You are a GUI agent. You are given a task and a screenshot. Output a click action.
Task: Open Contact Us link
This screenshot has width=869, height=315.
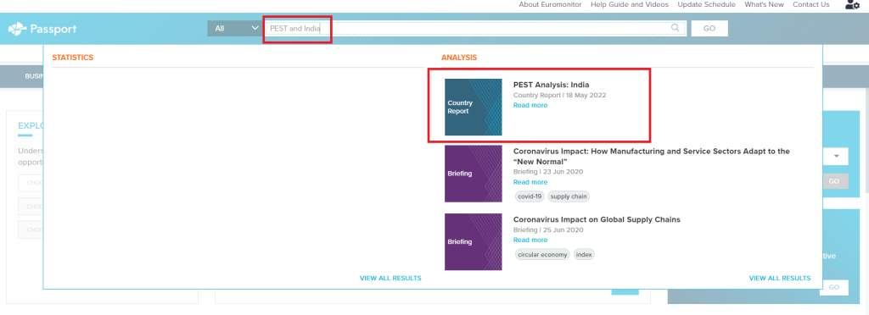point(810,4)
